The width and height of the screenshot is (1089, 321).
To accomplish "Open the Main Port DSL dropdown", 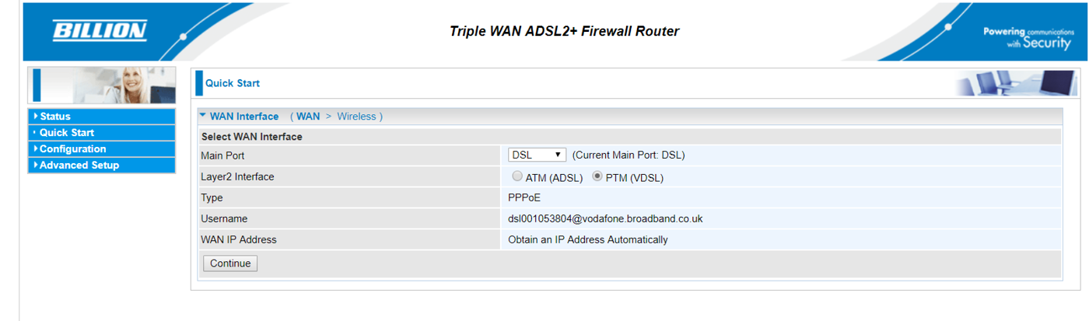I will [x=537, y=155].
